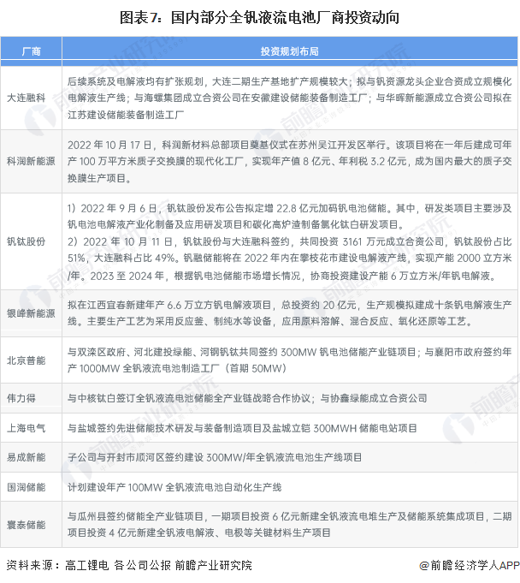Select the 银峰新能源 row label
Viewport: 520px width, 583px height.
(30, 314)
